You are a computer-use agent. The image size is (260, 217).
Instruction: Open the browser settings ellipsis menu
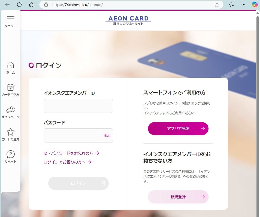tap(243, 5)
